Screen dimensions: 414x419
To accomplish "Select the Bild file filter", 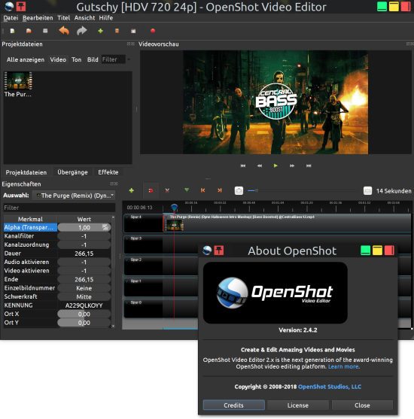I will pos(93,59).
